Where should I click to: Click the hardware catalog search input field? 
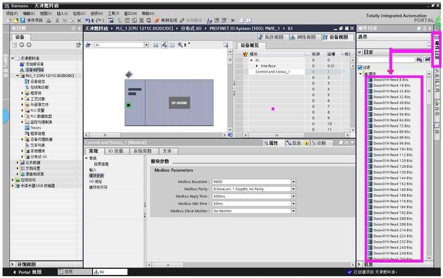[386, 59]
